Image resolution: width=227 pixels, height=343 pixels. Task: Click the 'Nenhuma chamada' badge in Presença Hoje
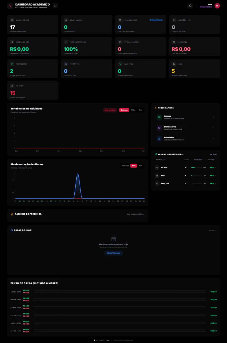click(156, 20)
